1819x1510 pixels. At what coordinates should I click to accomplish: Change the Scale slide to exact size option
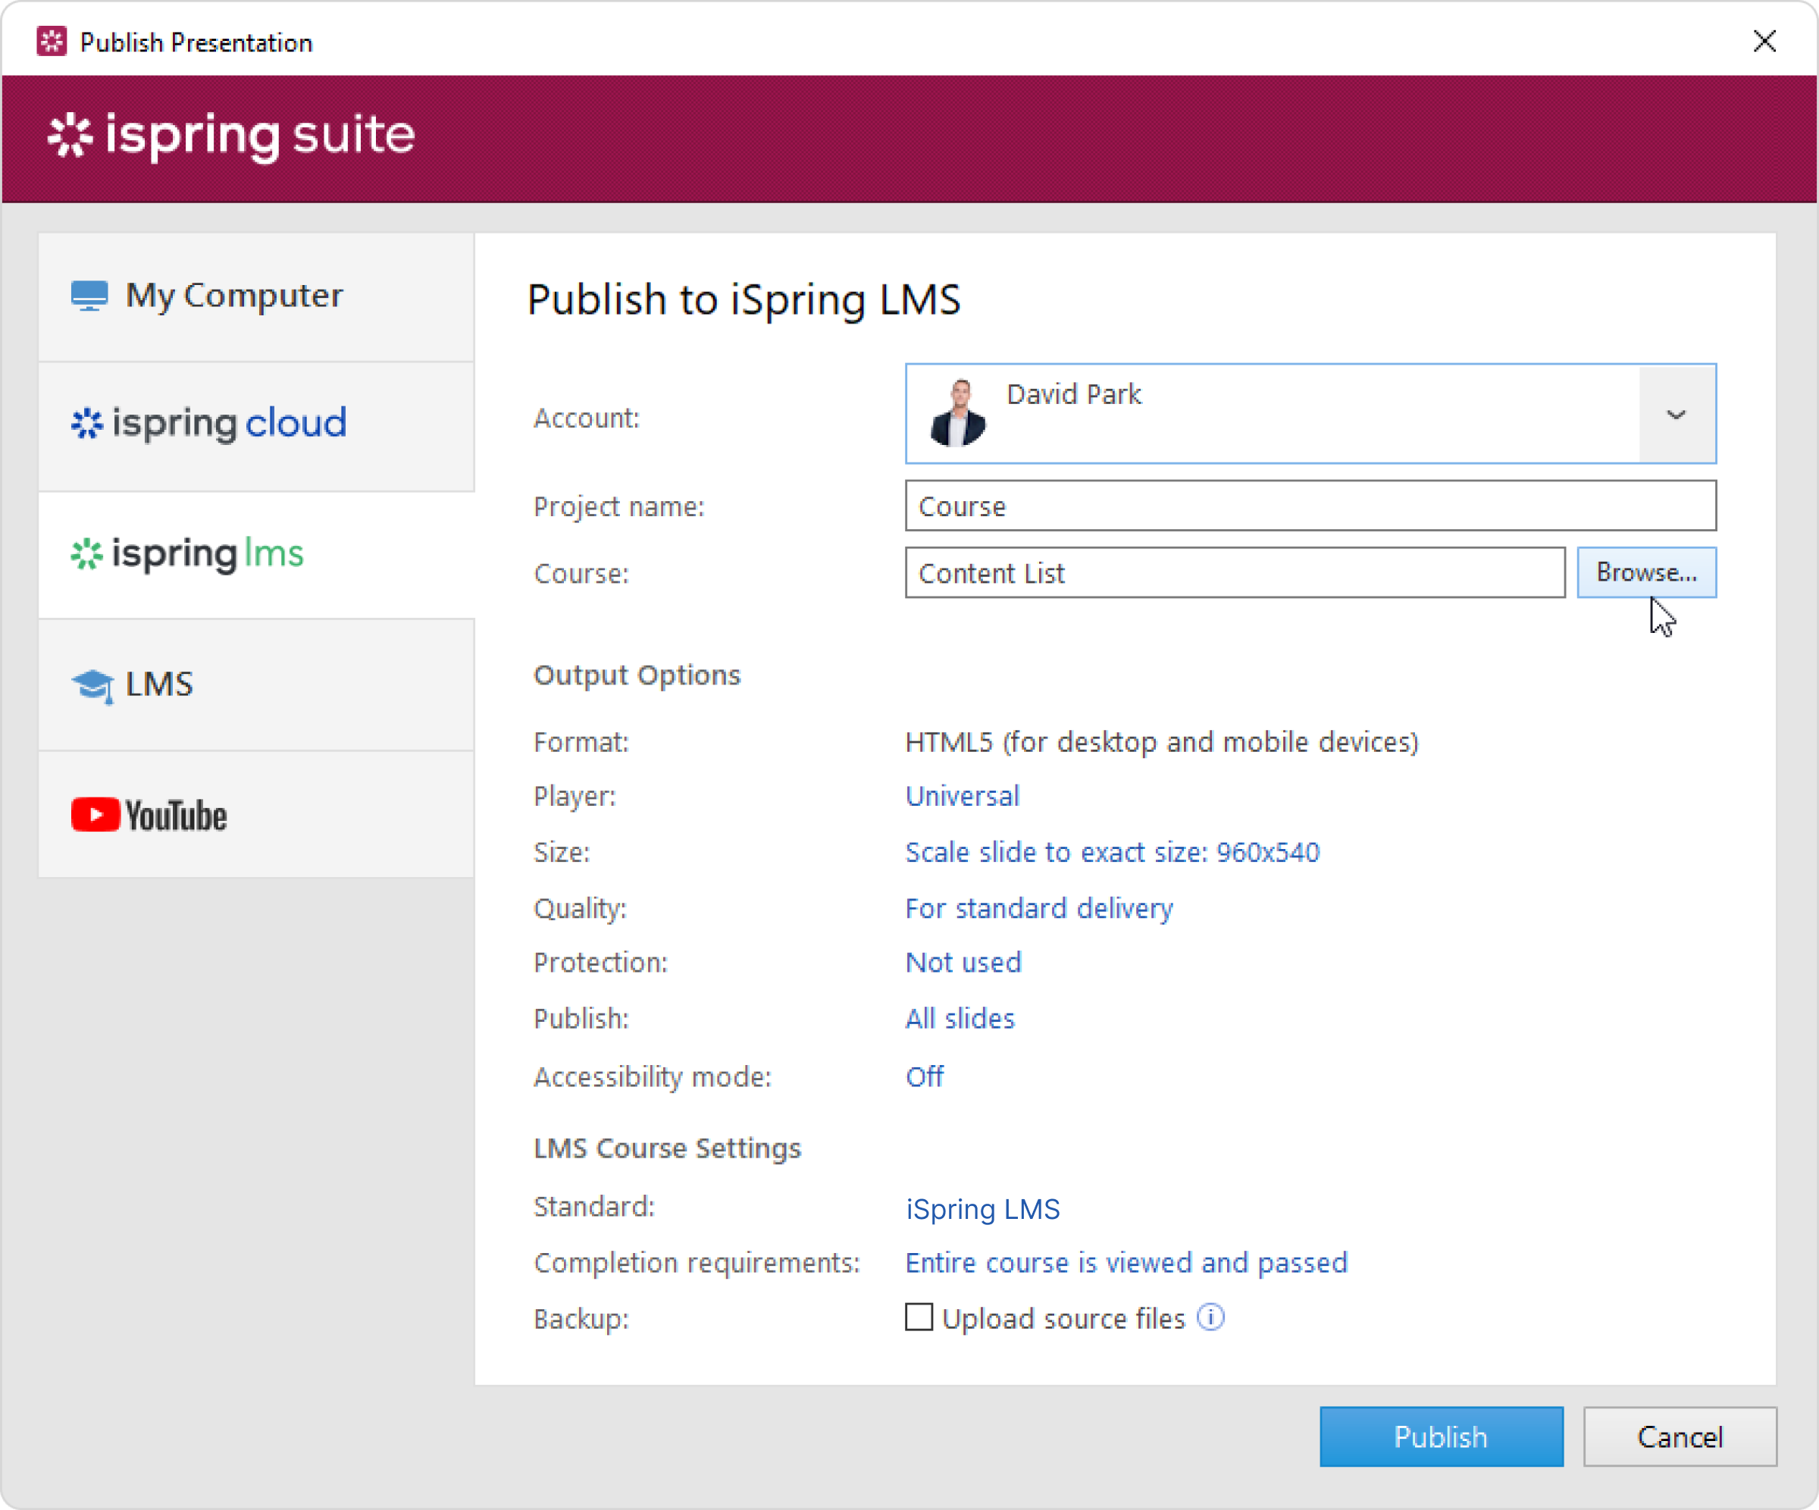click(x=1111, y=853)
